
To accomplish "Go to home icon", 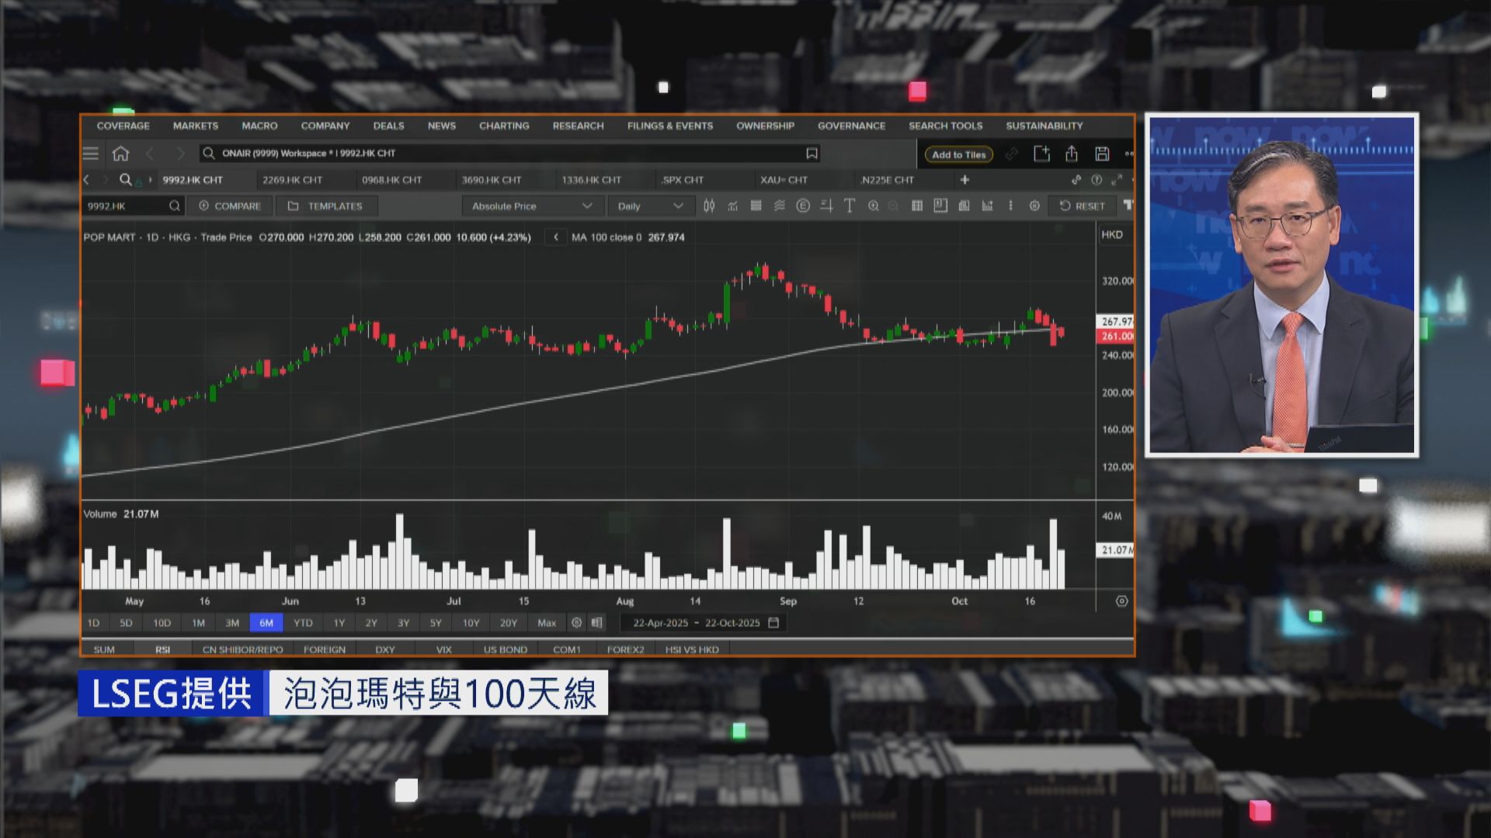I will click(120, 154).
